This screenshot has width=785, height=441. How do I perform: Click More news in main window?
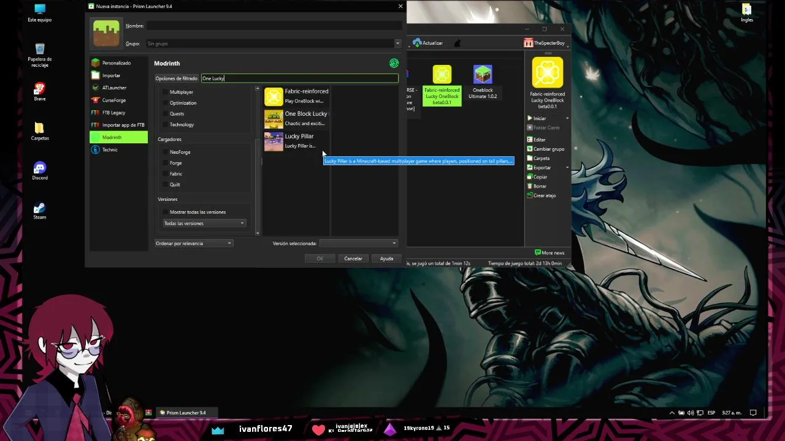pos(549,252)
